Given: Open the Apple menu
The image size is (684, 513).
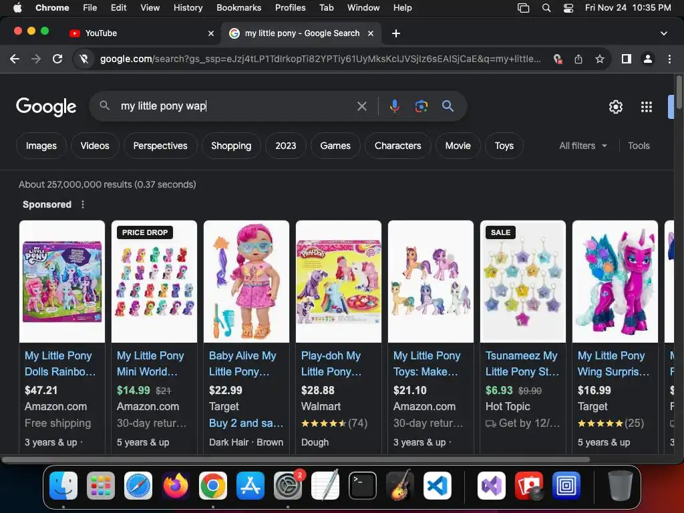Looking at the screenshot, I should (x=17, y=7).
